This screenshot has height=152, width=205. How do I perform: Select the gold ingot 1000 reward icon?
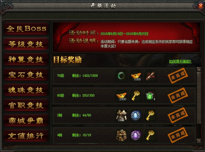pyautogui.click(x=136, y=76)
